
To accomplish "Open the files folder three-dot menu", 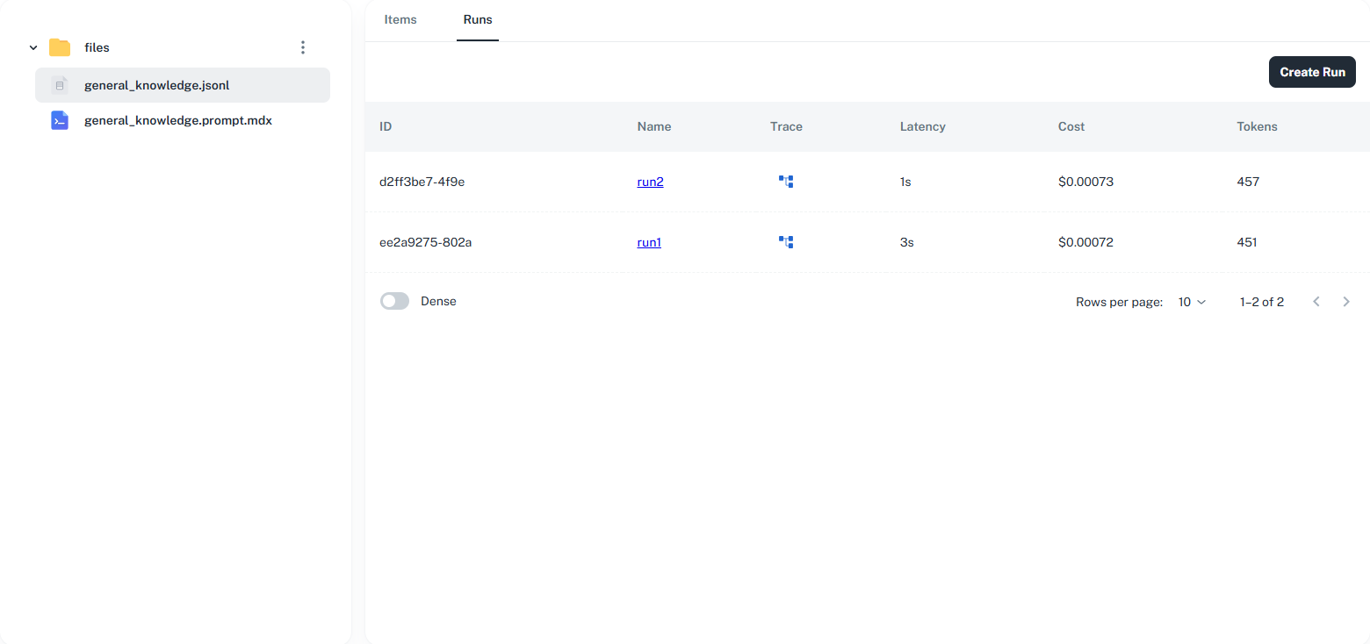I will click(x=303, y=47).
